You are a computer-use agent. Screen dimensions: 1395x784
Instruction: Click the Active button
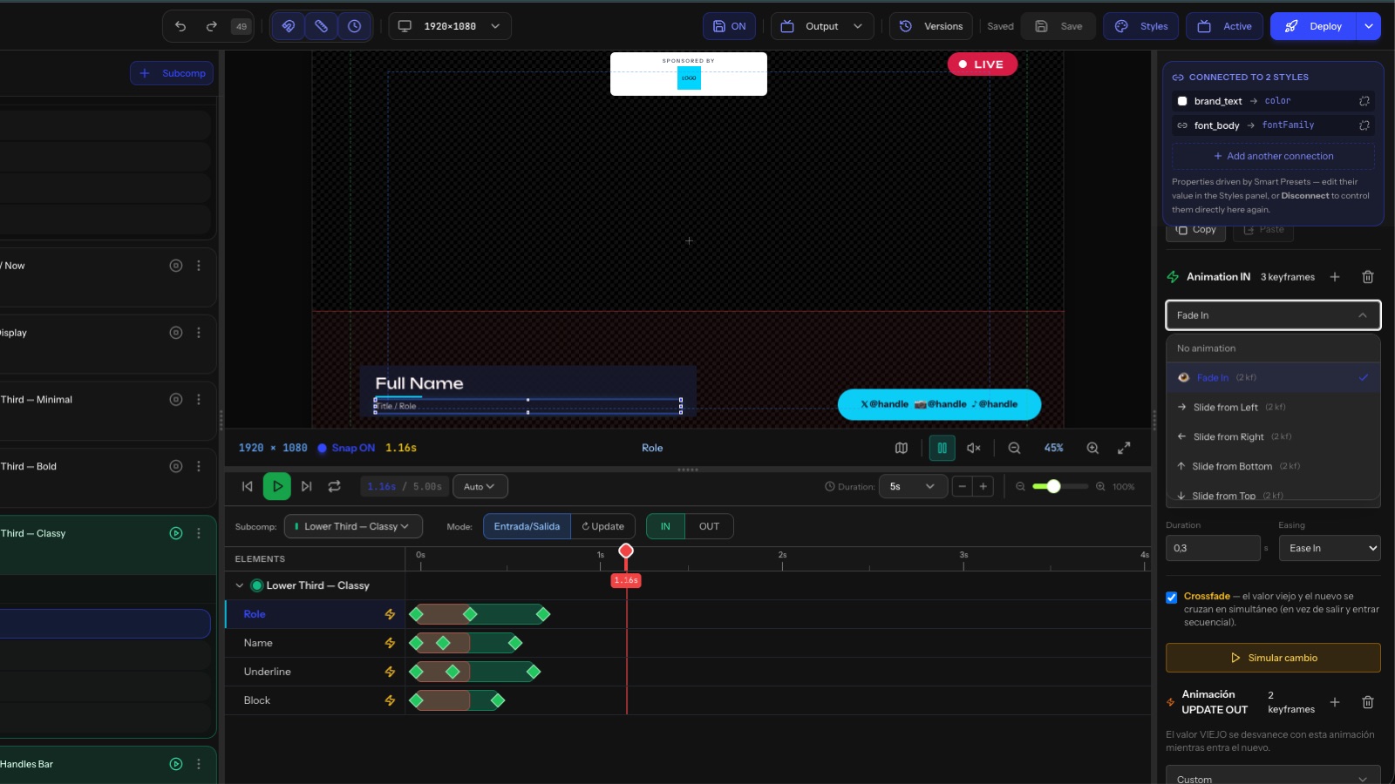(x=1225, y=26)
